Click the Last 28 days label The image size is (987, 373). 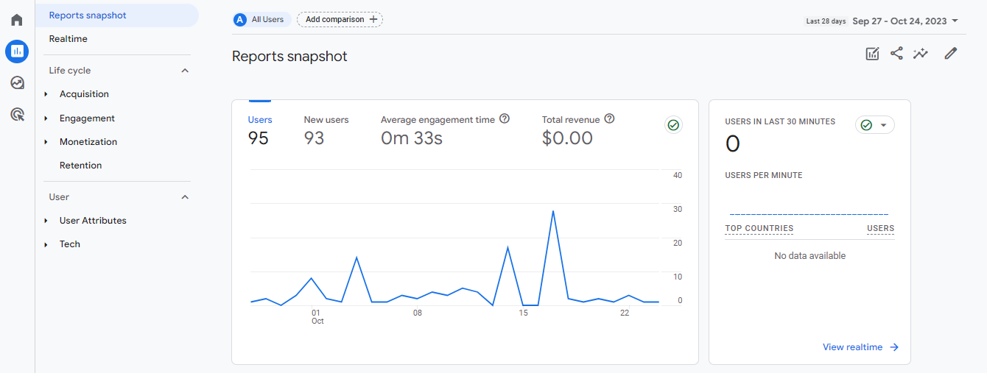pos(826,21)
